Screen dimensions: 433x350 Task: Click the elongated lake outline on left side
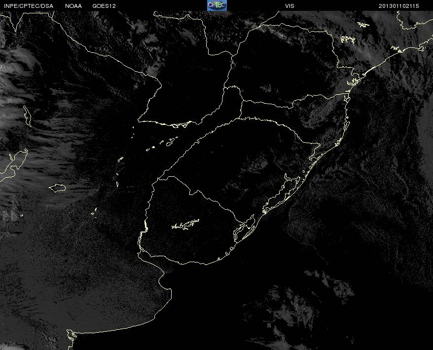(x=26, y=115)
